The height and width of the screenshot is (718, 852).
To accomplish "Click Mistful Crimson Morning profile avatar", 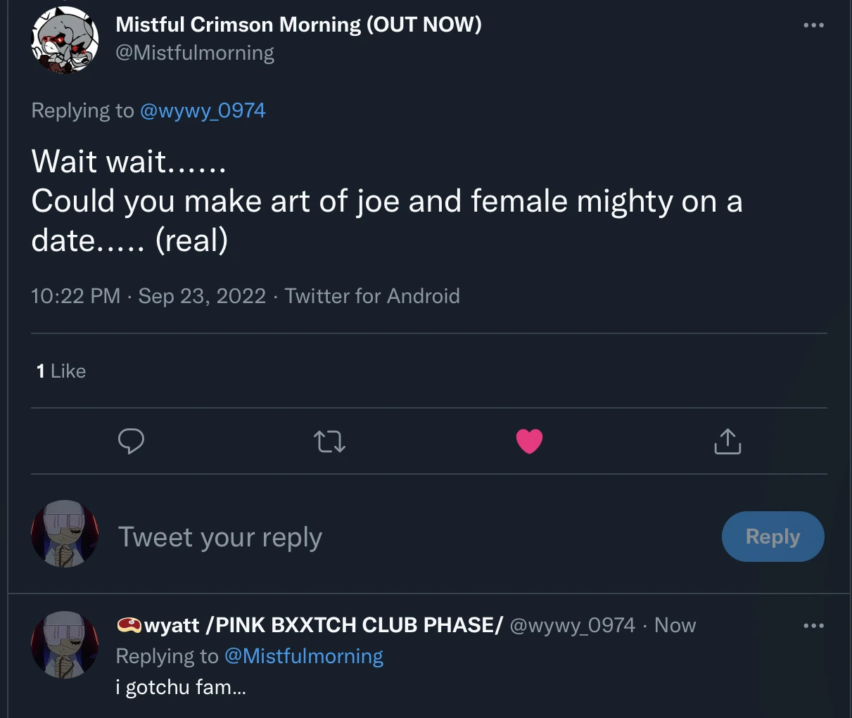I will (65, 40).
